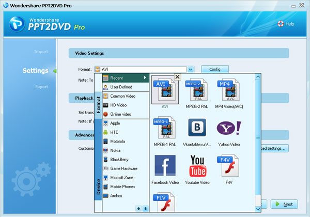Choose the MPEG-2 PAL format icon
Viewport: 310px width, 217px height.
coord(196,90)
